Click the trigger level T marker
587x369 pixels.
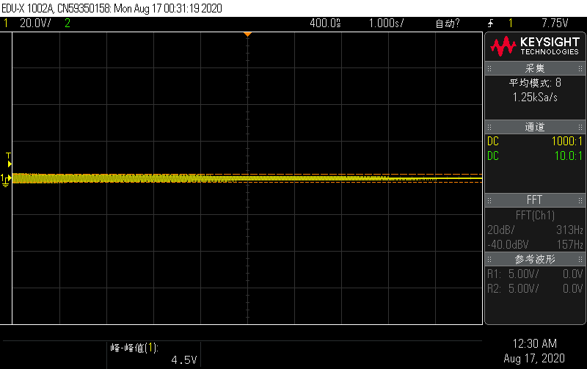8,156
